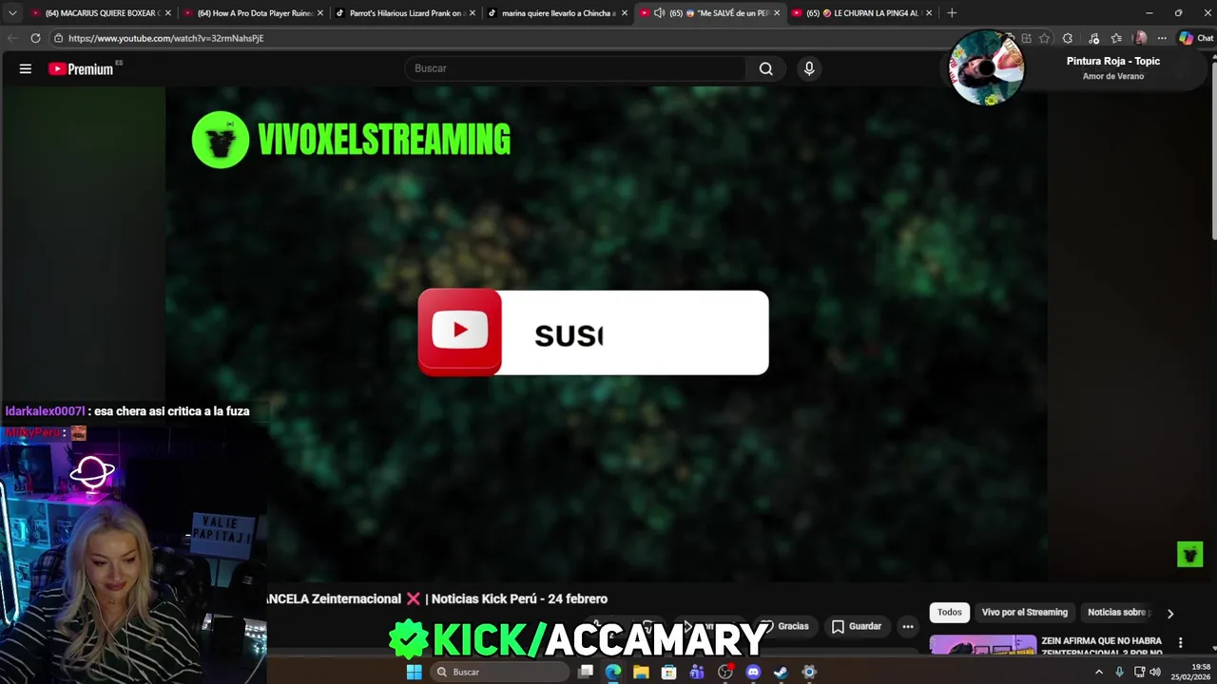Open volume control in system tray

1155,672
